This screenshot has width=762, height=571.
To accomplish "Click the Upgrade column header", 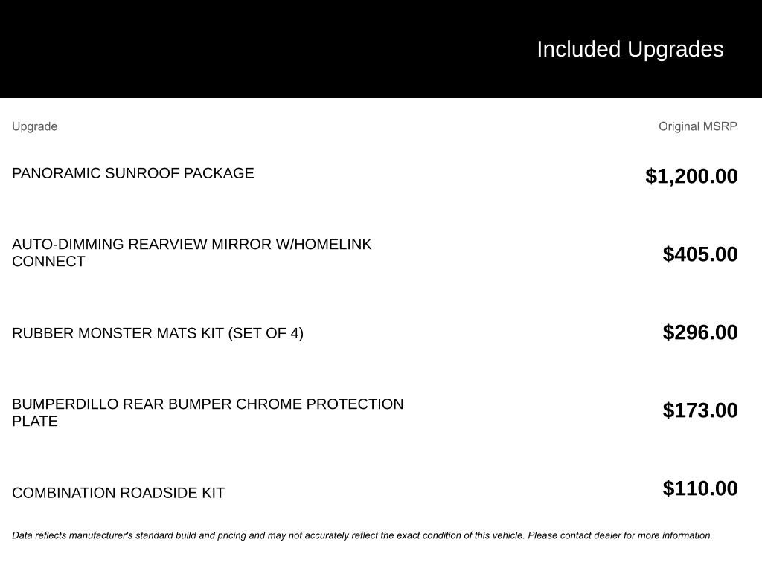I will pyautogui.click(x=34, y=126).
